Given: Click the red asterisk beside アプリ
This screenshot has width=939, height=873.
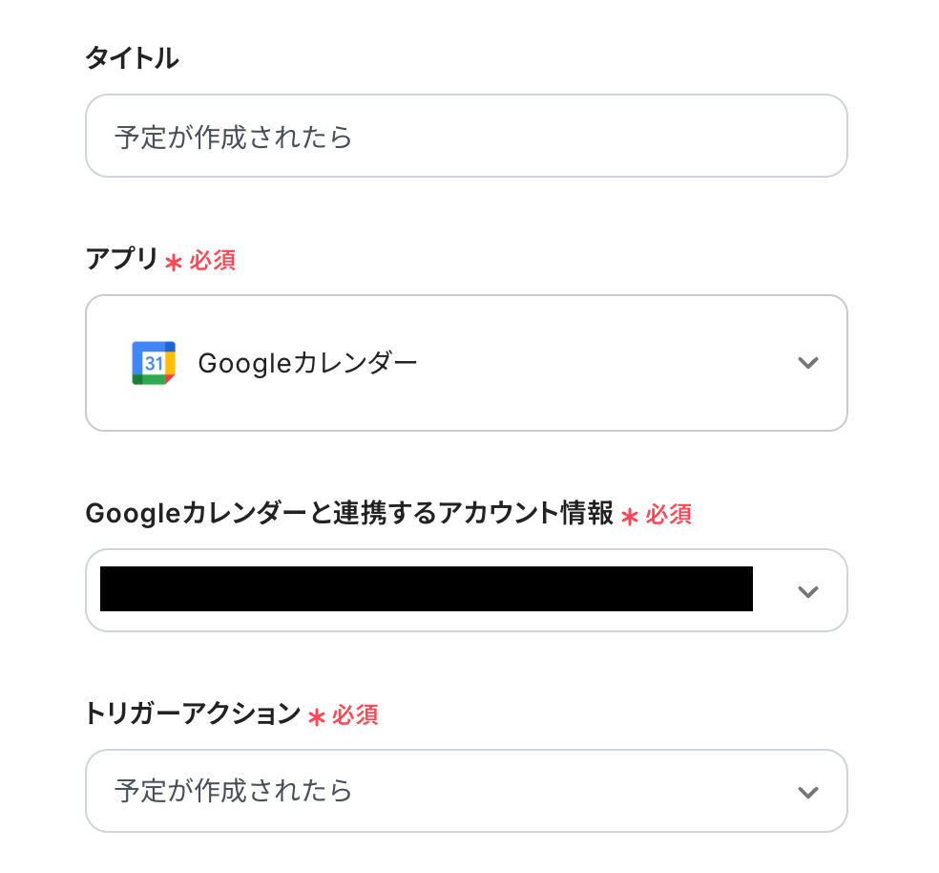Looking at the screenshot, I should [x=173, y=263].
